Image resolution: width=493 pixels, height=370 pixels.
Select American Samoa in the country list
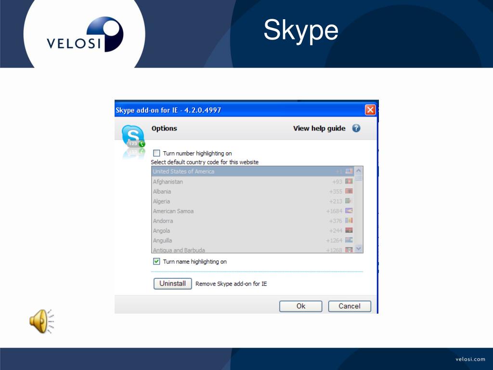(x=253, y=211)
